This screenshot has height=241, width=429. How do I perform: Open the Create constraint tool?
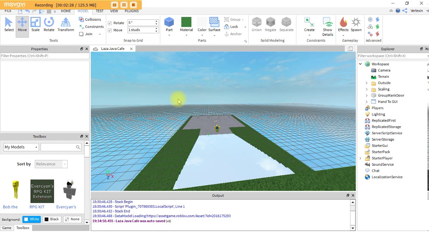click(x=309, y=25)
